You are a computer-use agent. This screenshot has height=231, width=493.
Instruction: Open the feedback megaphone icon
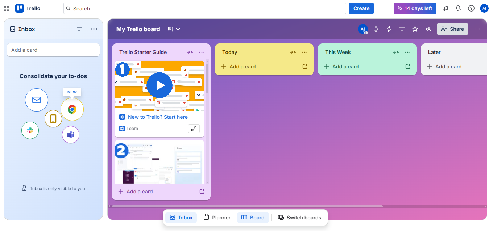click(x=445, y=8)
